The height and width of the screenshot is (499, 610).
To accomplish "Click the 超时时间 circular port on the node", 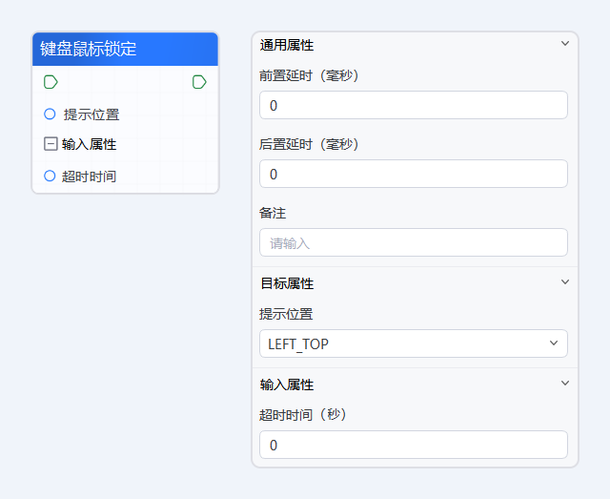I will [50, 176].
